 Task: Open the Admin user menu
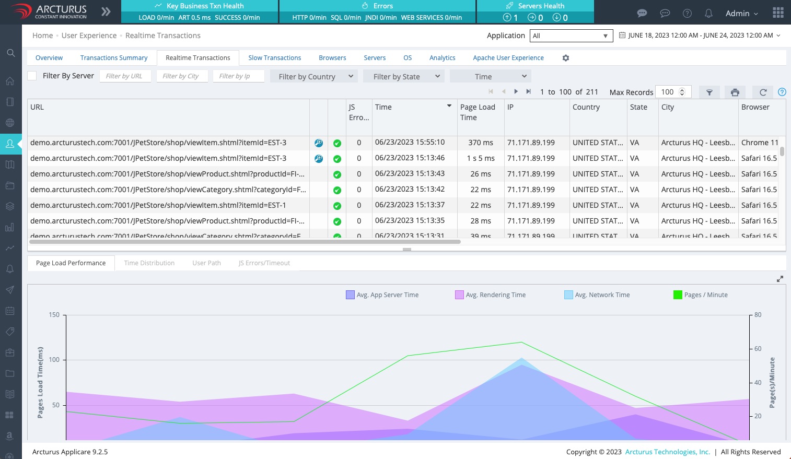coord(741,14)
